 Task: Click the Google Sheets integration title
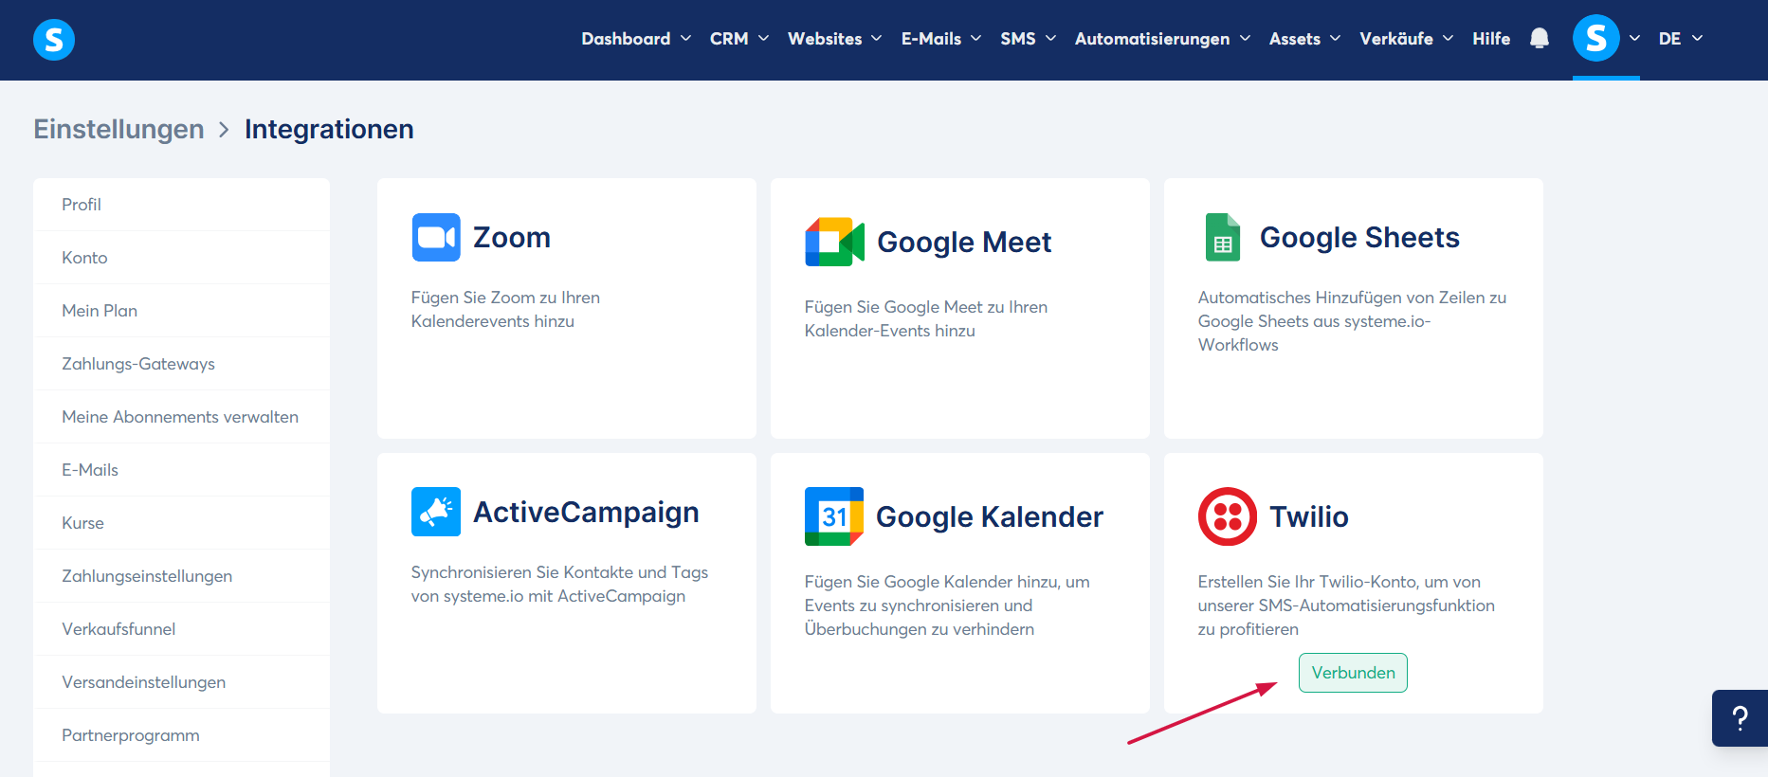(1359, 237)
